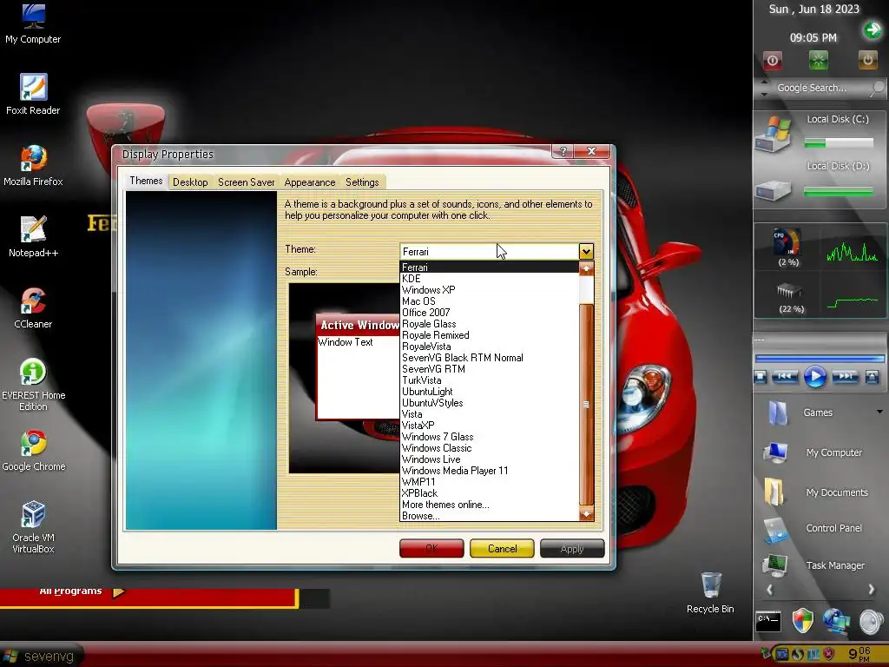This screenshot has height=667, width=889.
Task: Click the green standby icon in sidebar
Action: pyautogui.click(x=818, y=60)
